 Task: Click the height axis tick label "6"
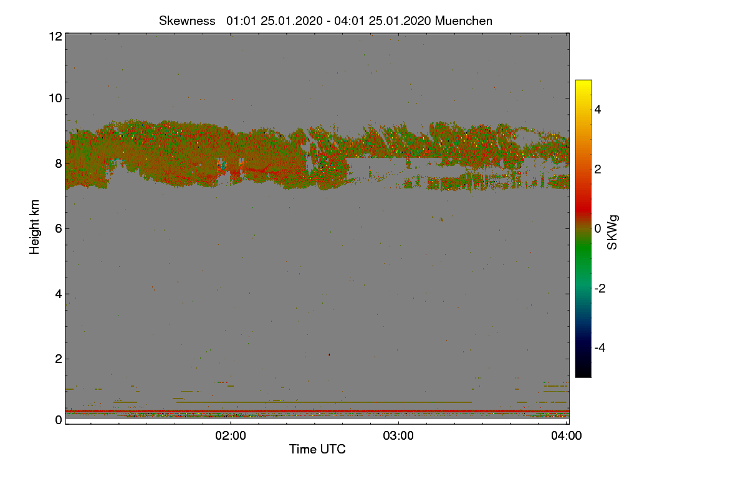59,228
